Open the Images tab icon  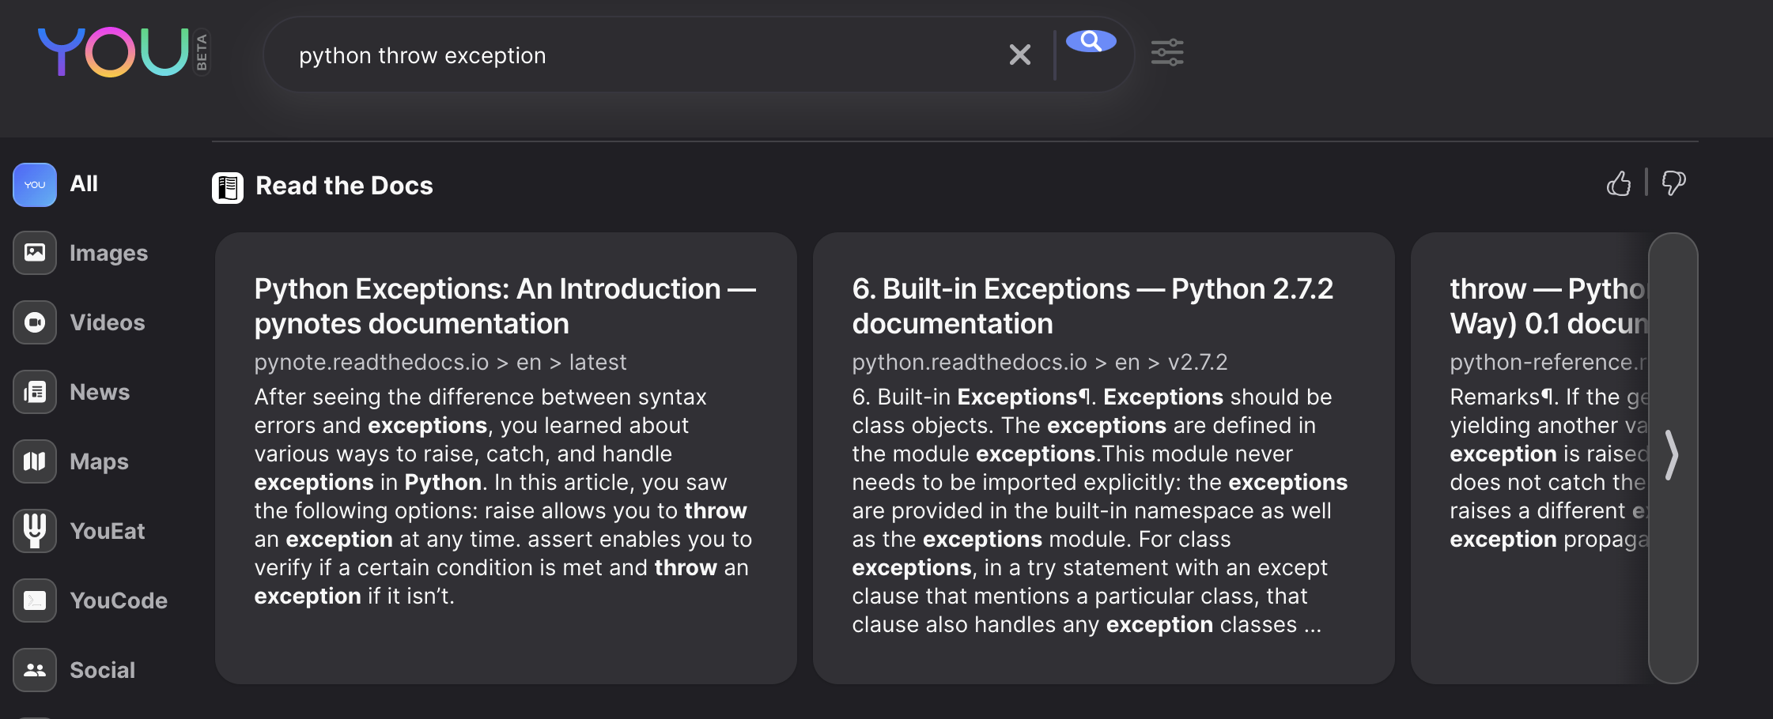pyautogui.click(x=35, y=253)
